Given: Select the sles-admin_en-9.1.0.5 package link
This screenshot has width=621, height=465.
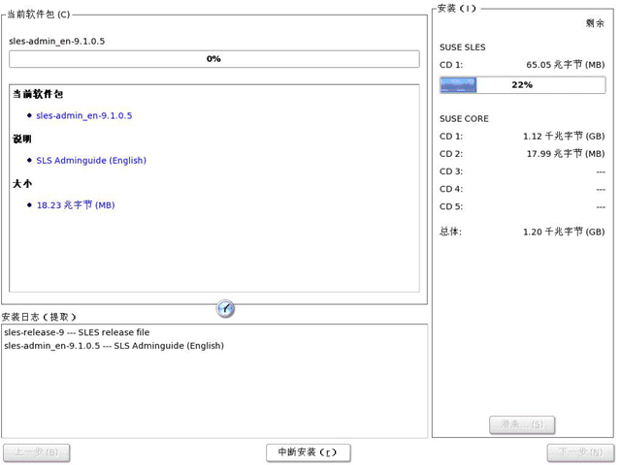Looking at the screenshot, I should pos(84,115).
